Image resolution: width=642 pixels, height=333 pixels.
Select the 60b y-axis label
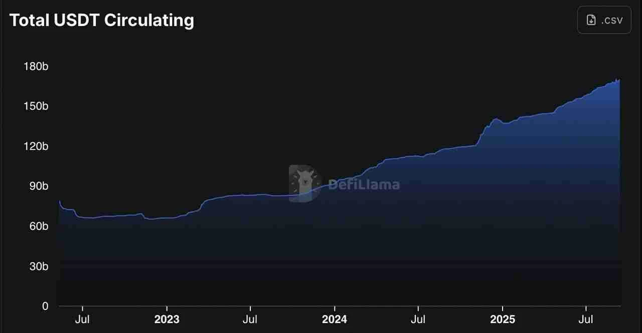click(37, 226)
